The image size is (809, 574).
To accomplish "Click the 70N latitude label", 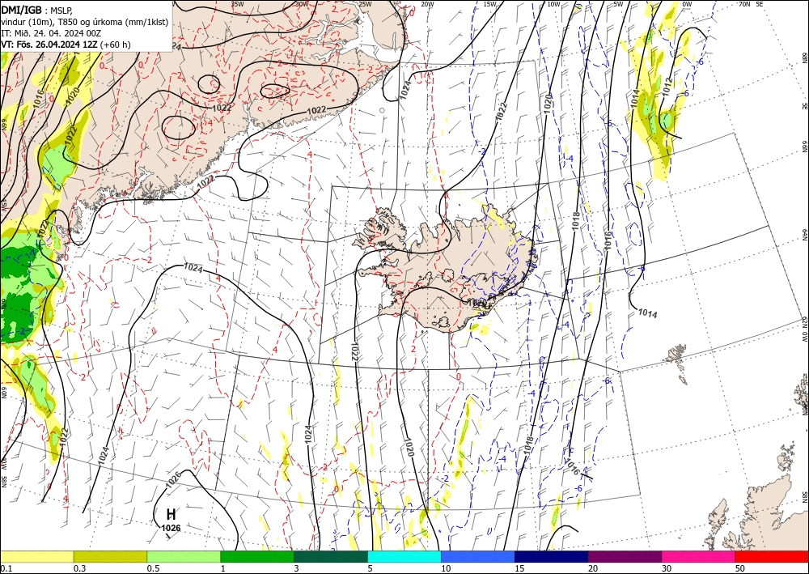I will tap(744, 3).
